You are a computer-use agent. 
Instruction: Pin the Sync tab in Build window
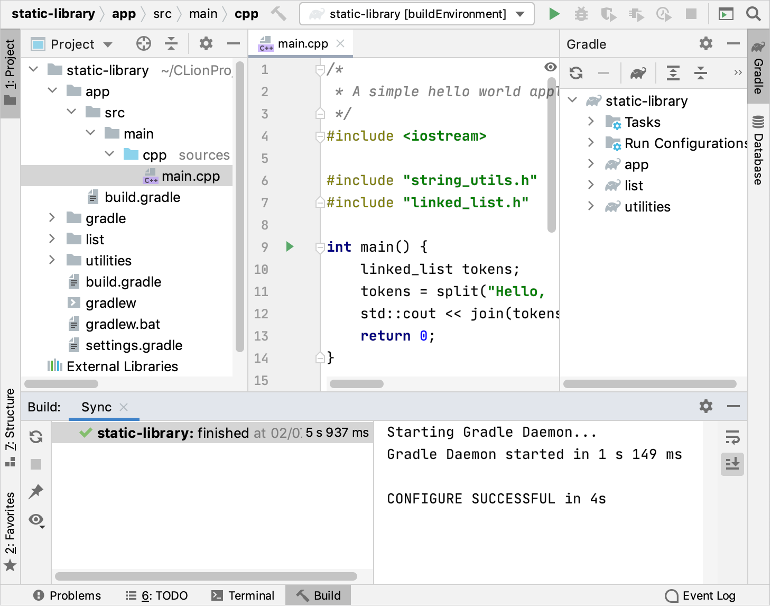(x=35, y=492)
